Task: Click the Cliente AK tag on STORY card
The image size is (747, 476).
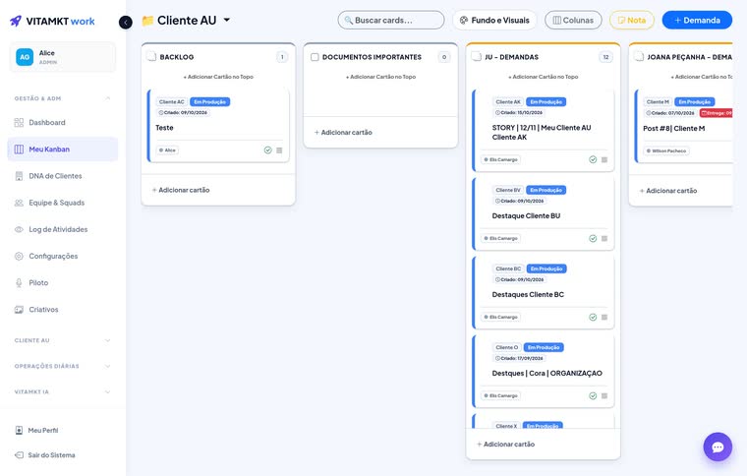Action: tap(508, 102)
